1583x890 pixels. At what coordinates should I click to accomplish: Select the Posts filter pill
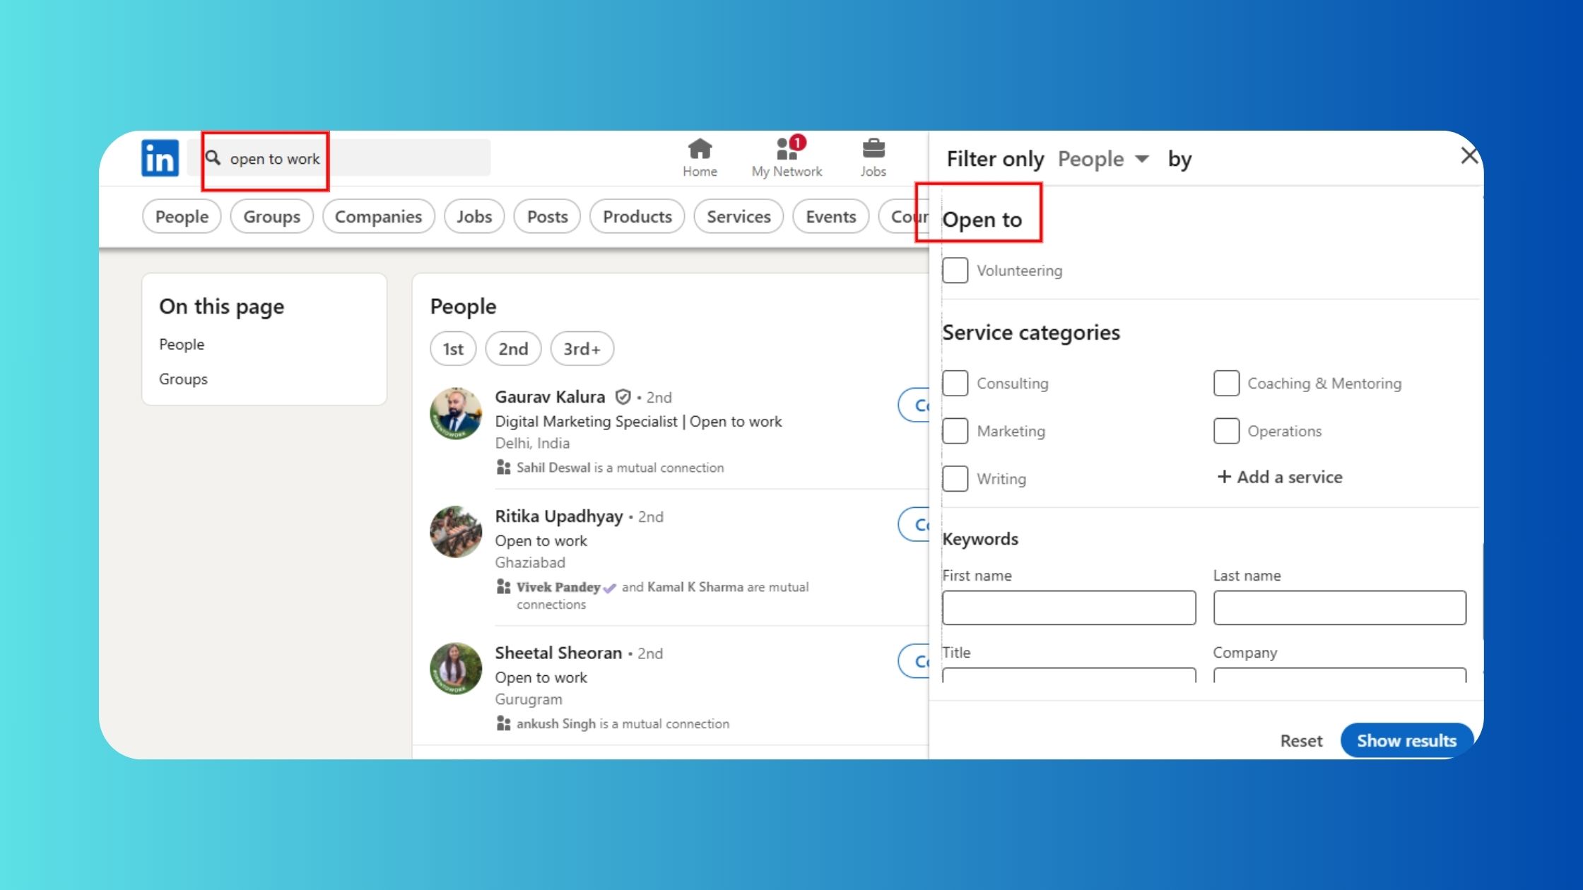click(x=547, y=216)
